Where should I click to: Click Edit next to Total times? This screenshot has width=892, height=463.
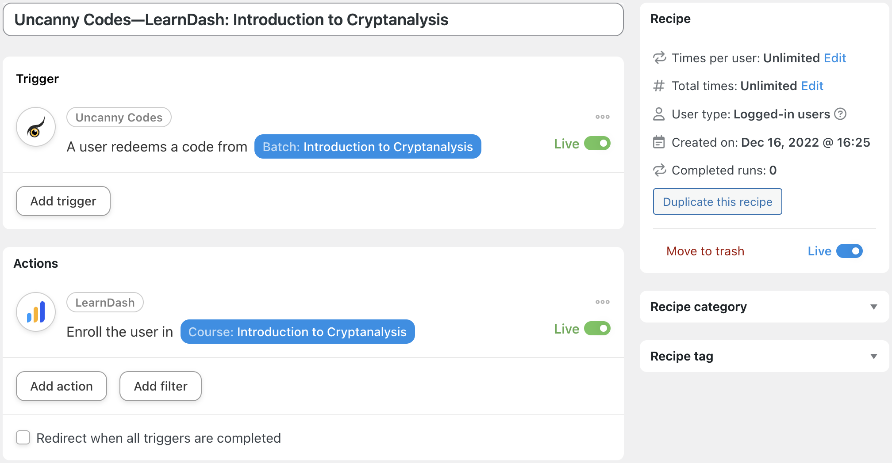[812, 86]
